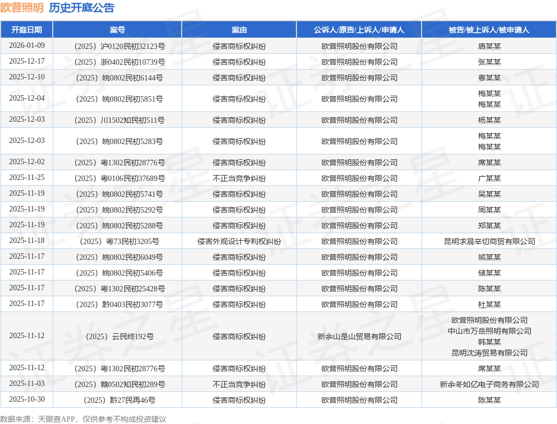
Task: Click defendant 唐某某
Action: pos(489,46)
